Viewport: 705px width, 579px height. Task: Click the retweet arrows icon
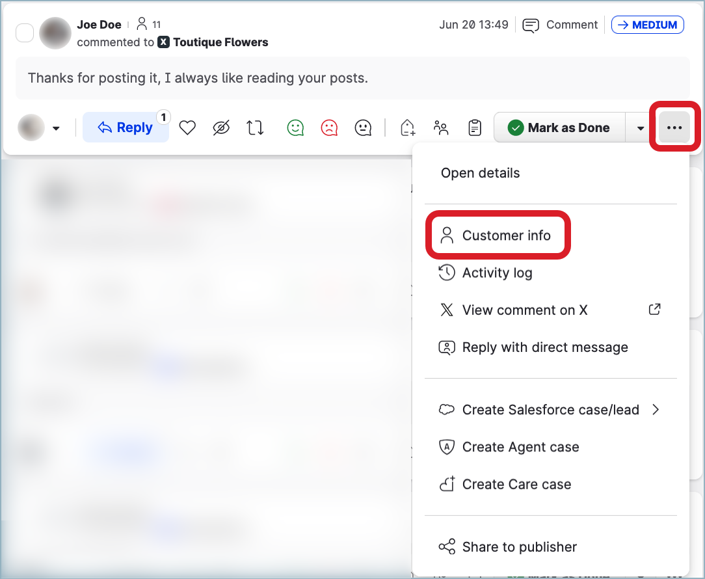coord(256,128)
